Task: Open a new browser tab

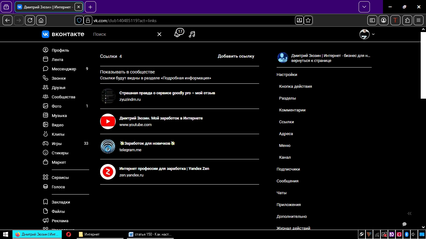Action: [90, 7]
